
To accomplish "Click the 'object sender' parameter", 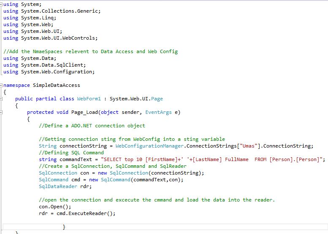I will [x=120, y=113].
